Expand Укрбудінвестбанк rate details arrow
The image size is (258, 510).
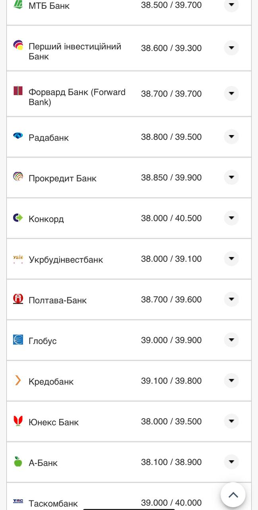coord(231,259)
